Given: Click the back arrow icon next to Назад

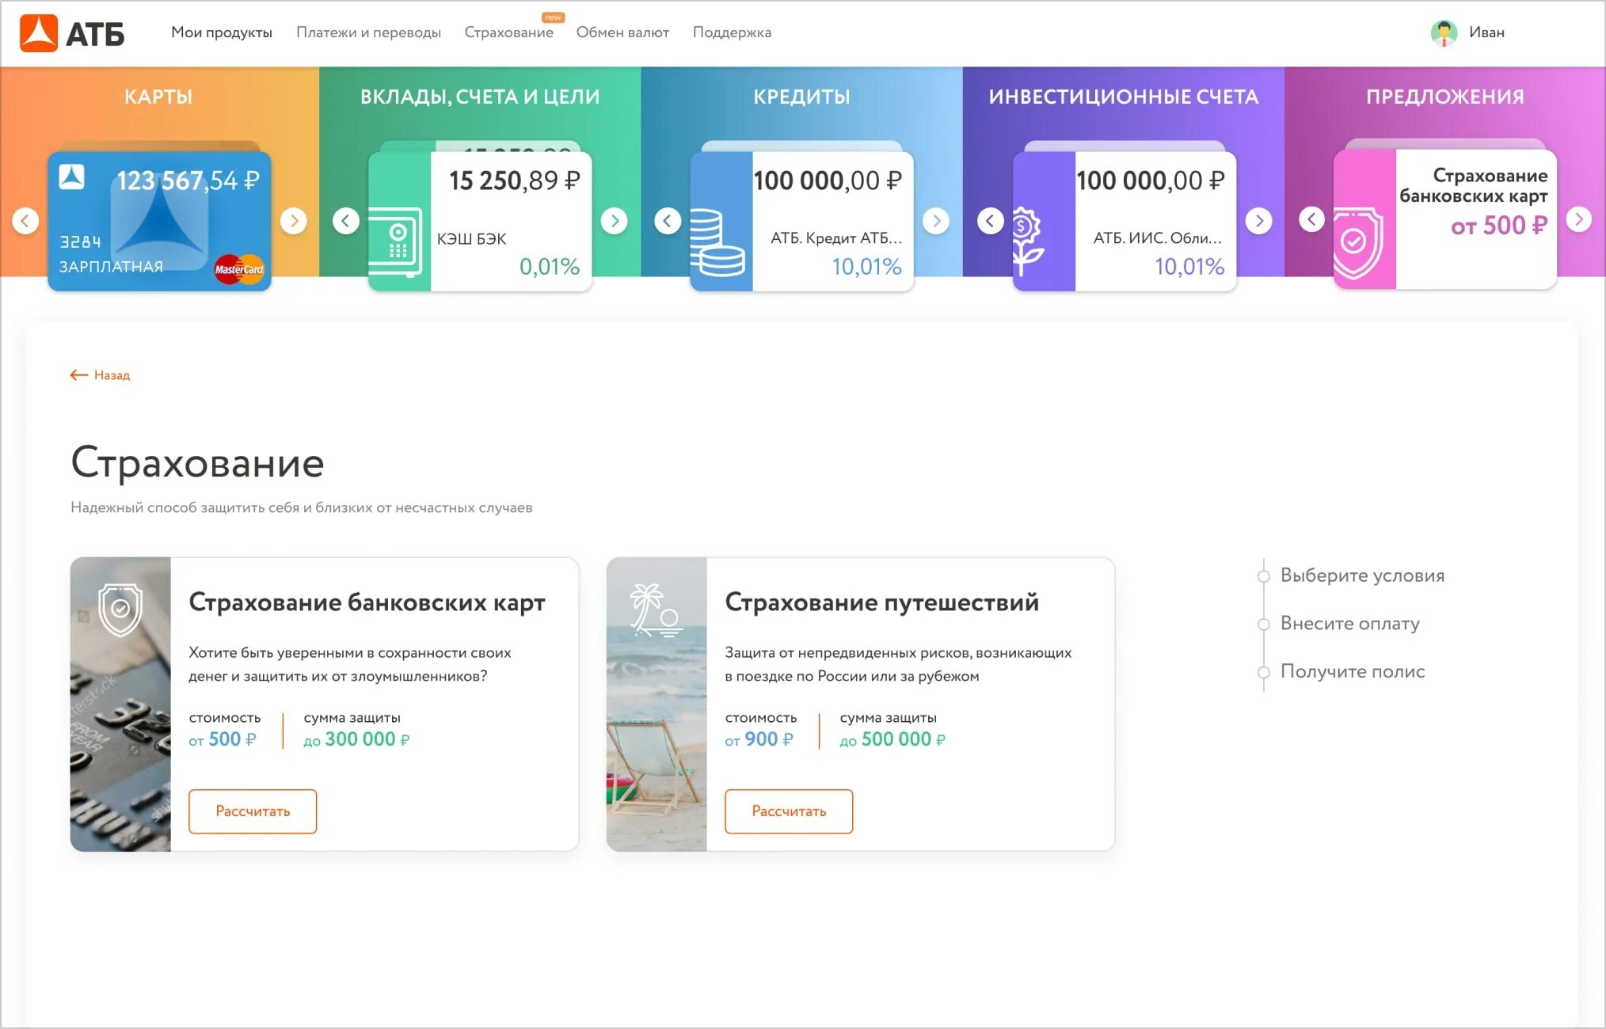Looking at the screenshot, I should 78,375.
